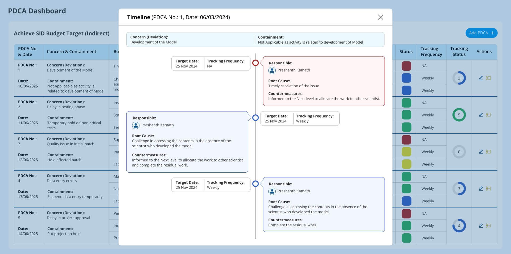Click edit pencil icon for PDCA No. 4
The image size is (511, 254).
481,189
